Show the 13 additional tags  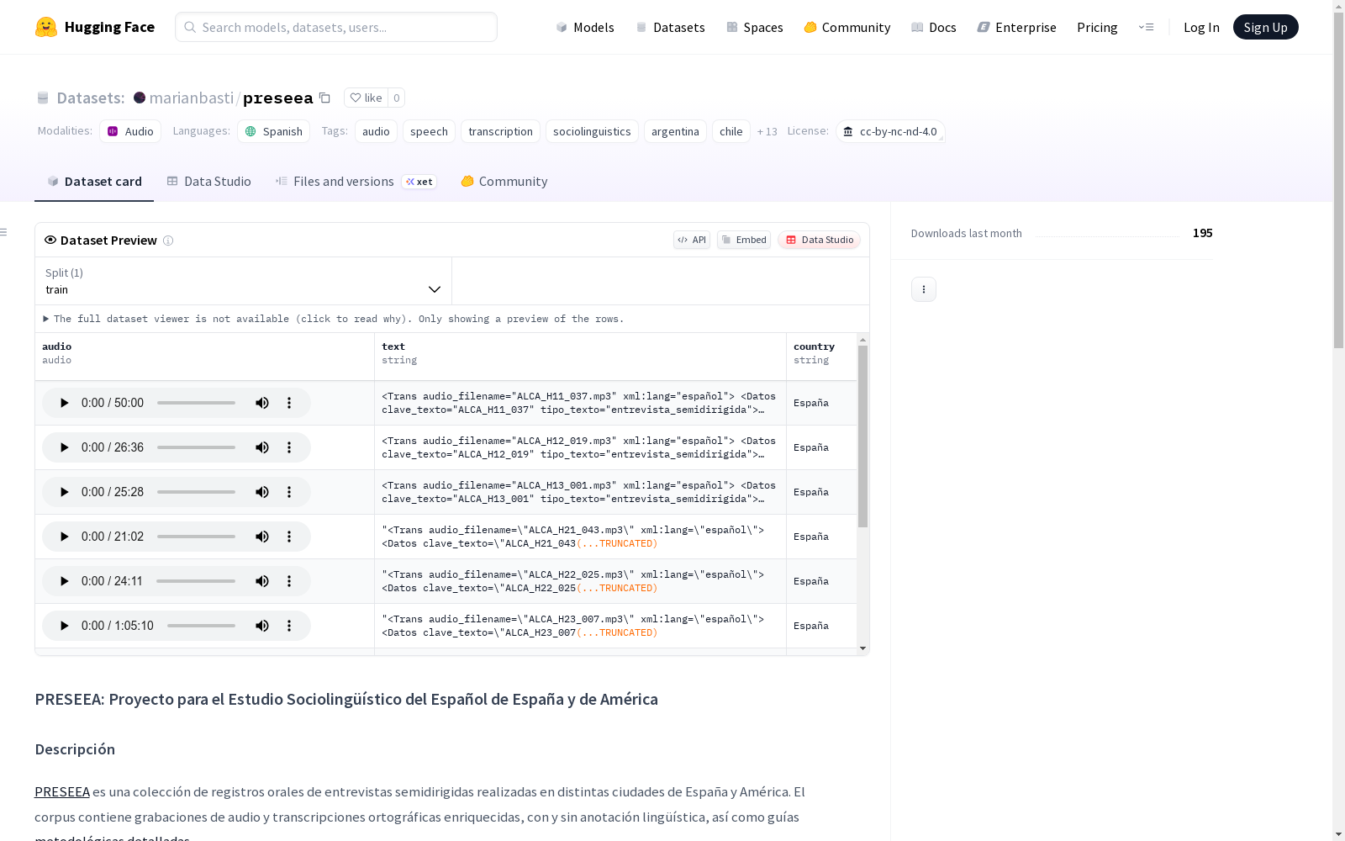coord(767,131)
